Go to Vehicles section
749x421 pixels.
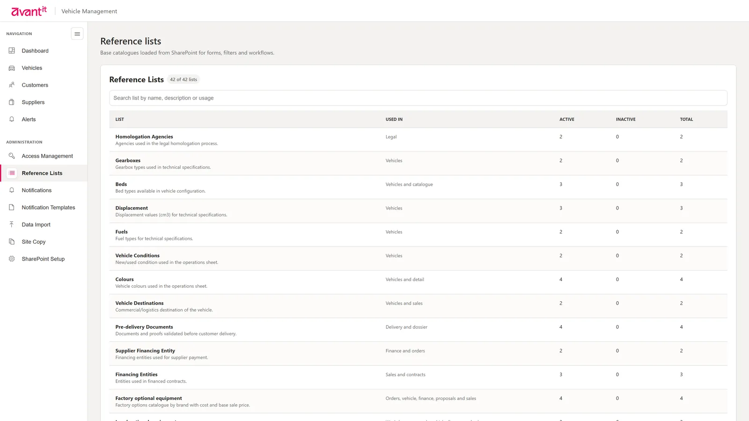point(44,68)
